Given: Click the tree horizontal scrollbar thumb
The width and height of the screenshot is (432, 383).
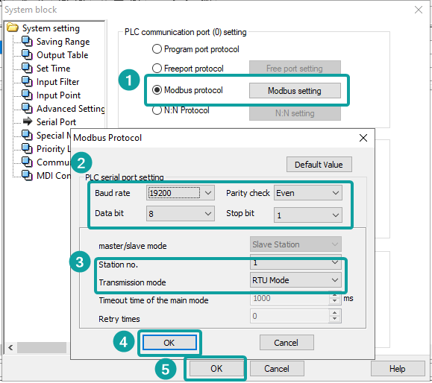Looking at the screenshot, I should click(42, 347).
